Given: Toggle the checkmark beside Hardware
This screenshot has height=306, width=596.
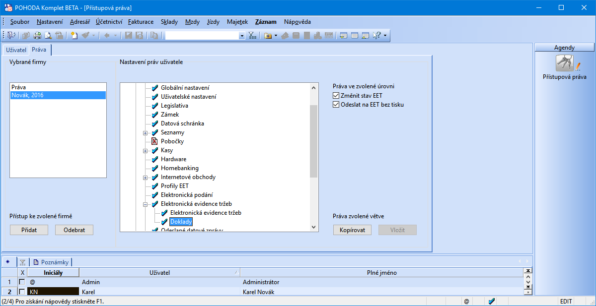Looking at the screenshot, I should 154,159.
